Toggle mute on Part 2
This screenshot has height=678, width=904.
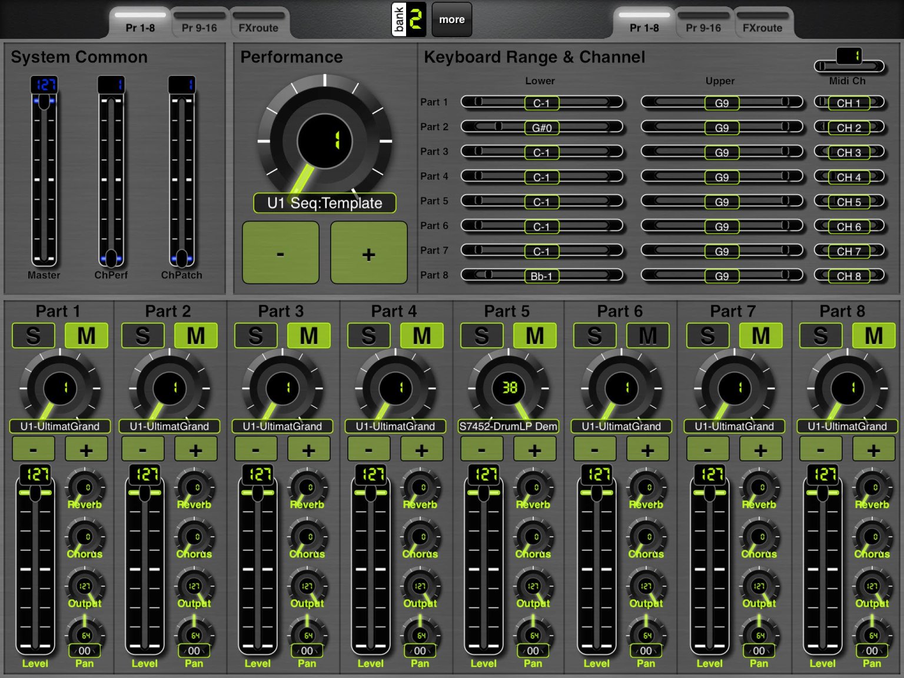(x=196, y=335)
